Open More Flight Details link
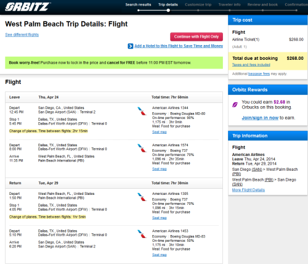308x264 pixels. click(248, 190)
